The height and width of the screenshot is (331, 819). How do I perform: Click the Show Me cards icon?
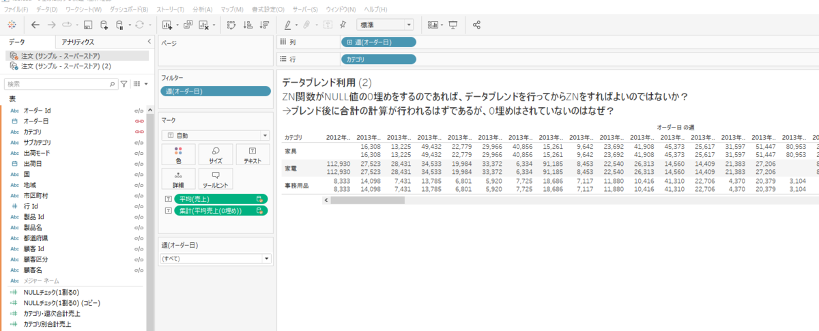tap(433, 25)
